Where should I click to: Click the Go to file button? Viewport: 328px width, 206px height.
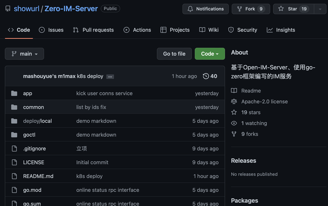(174, 54)
